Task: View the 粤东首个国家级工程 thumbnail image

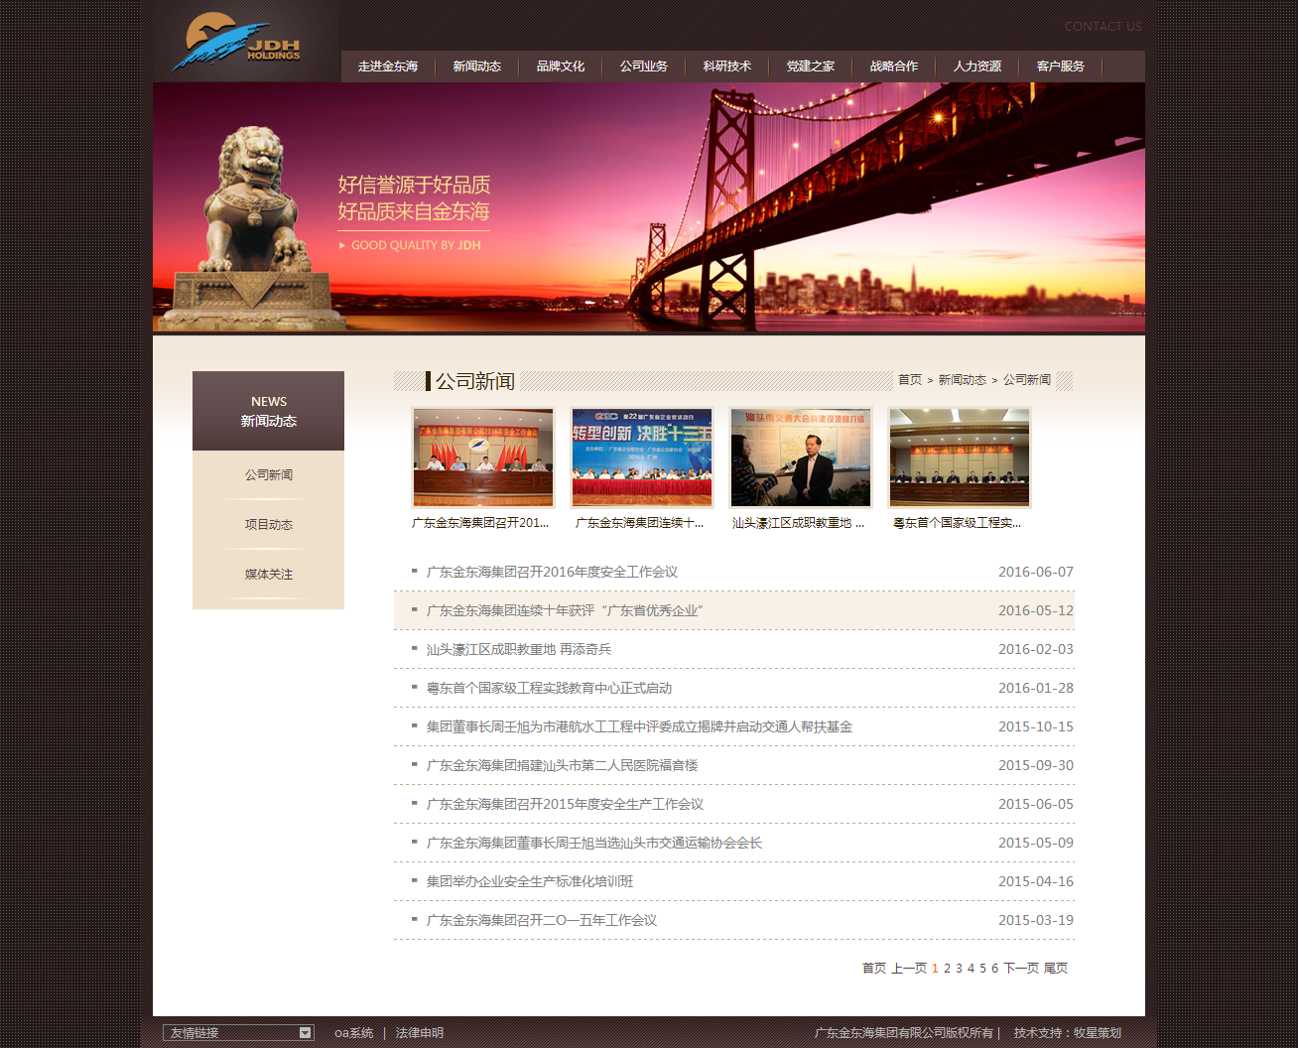Action: pos(960,458)
